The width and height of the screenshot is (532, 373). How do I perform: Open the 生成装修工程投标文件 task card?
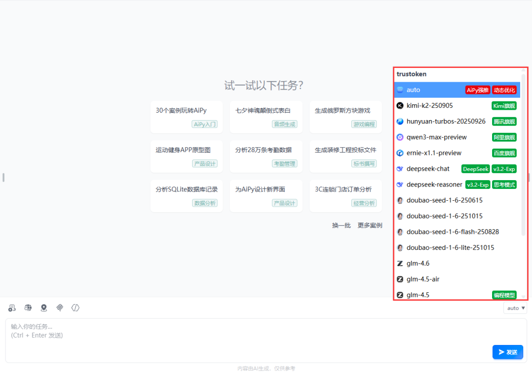(x=346, y=156)
